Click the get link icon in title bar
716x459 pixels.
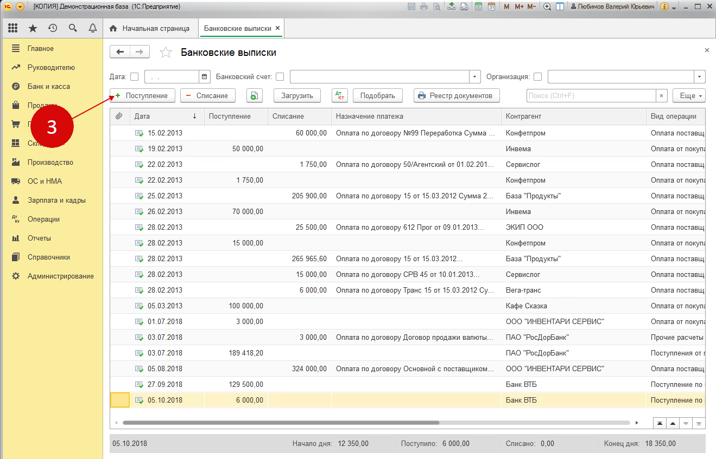coord(452,7)
